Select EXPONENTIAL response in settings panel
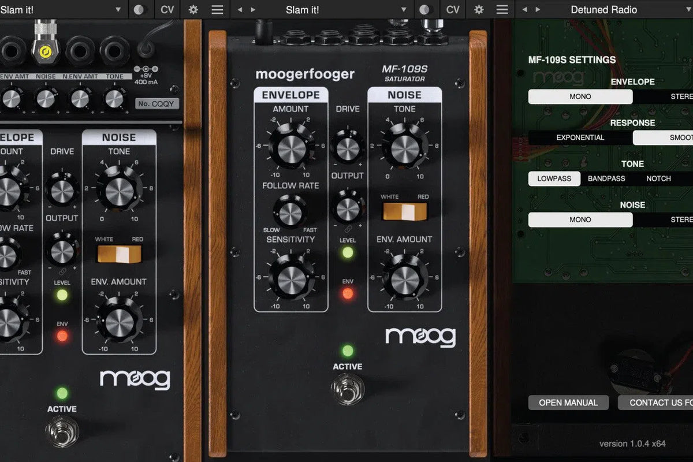The image size is (693, 462). tap(580, 137)
